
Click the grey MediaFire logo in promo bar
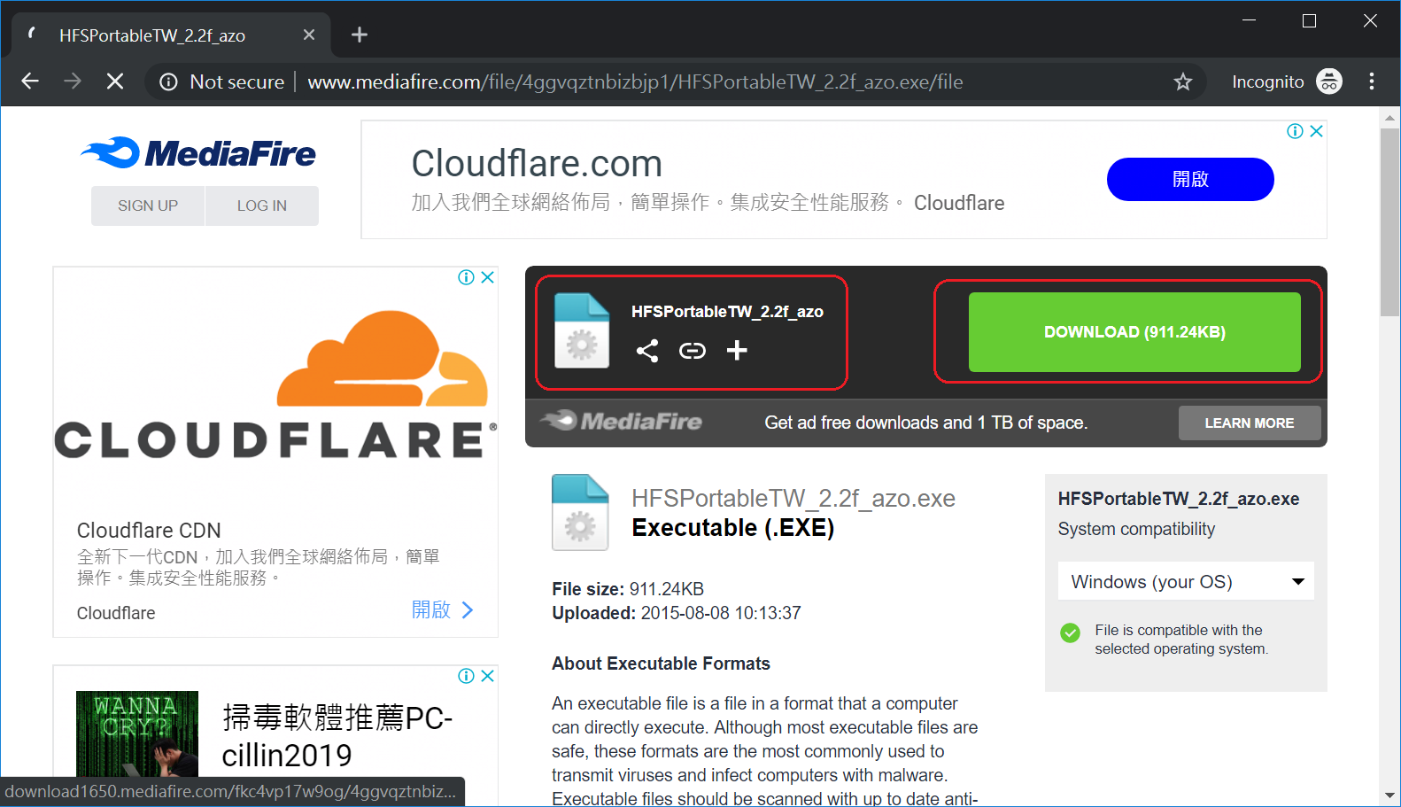(x=623, y=422)
